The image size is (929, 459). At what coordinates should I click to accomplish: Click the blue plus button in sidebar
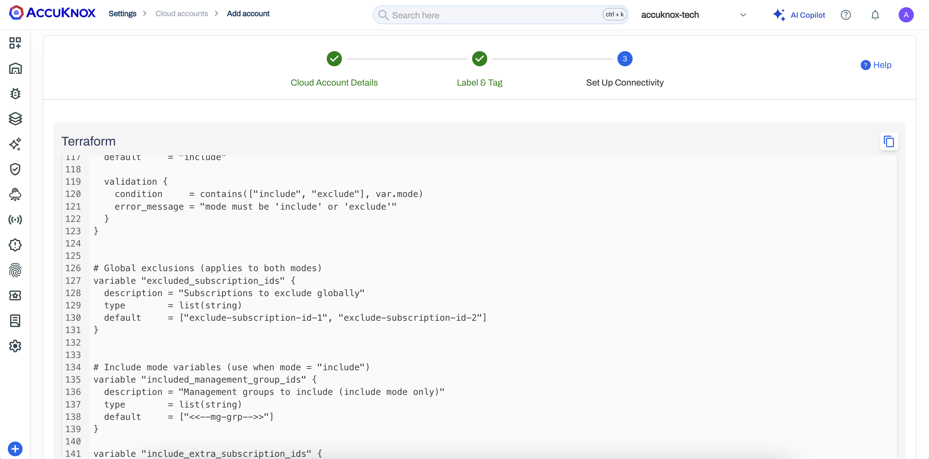[15, 449]
